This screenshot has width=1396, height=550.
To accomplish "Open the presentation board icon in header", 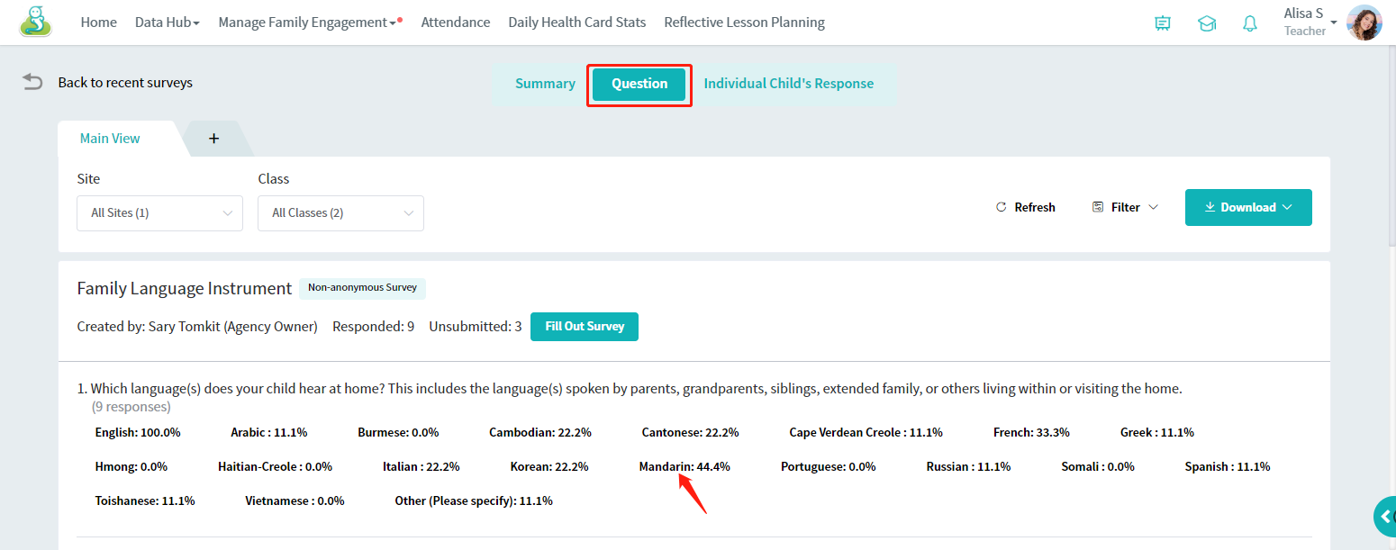I will pyautogui.click(x=1163, y=23).
